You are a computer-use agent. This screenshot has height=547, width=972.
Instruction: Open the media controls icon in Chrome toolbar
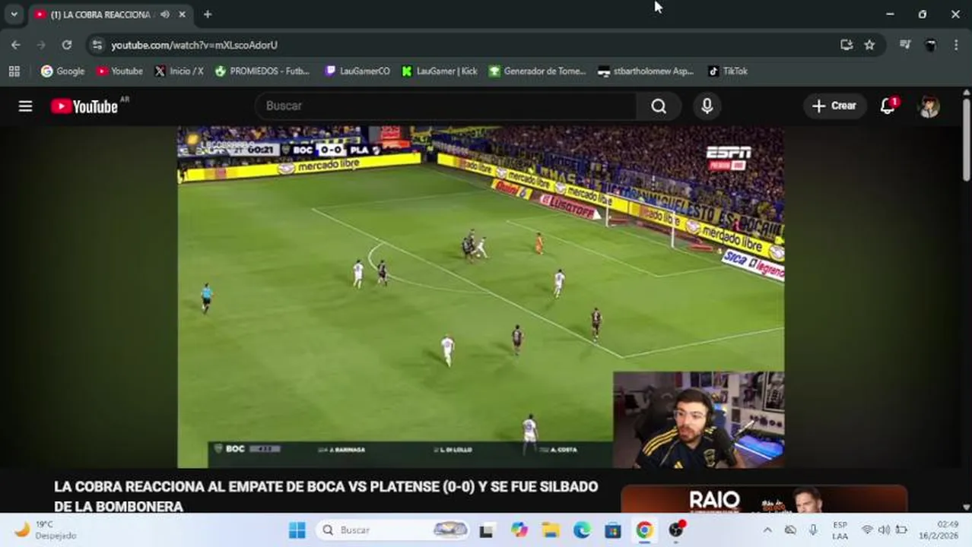coord(904,45)
